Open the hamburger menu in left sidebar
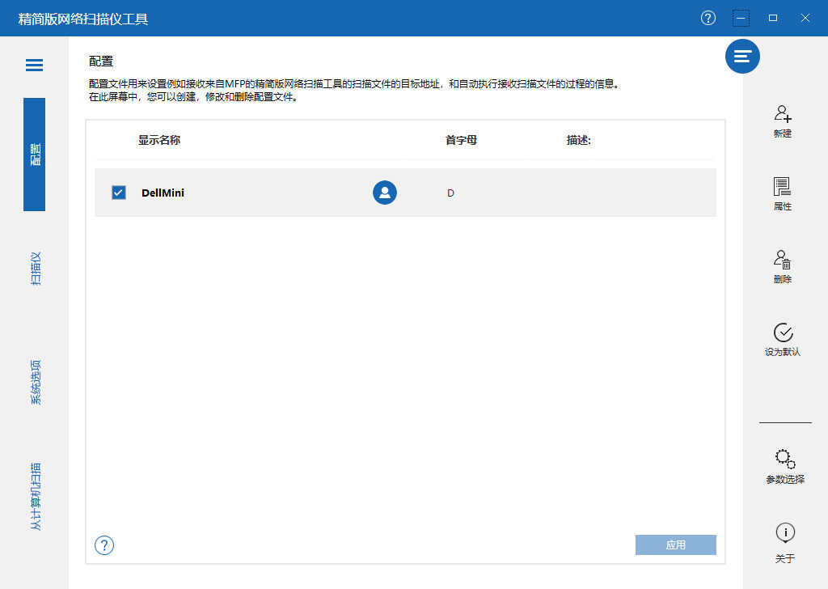Image resolution: width=828 pixels, height=589 pixels. [34, 65]
